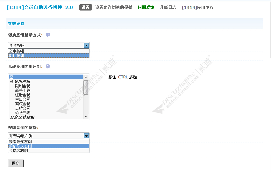Select 会员名右侧 position option
The image size is (271, 173).
(x=49, y=150)
